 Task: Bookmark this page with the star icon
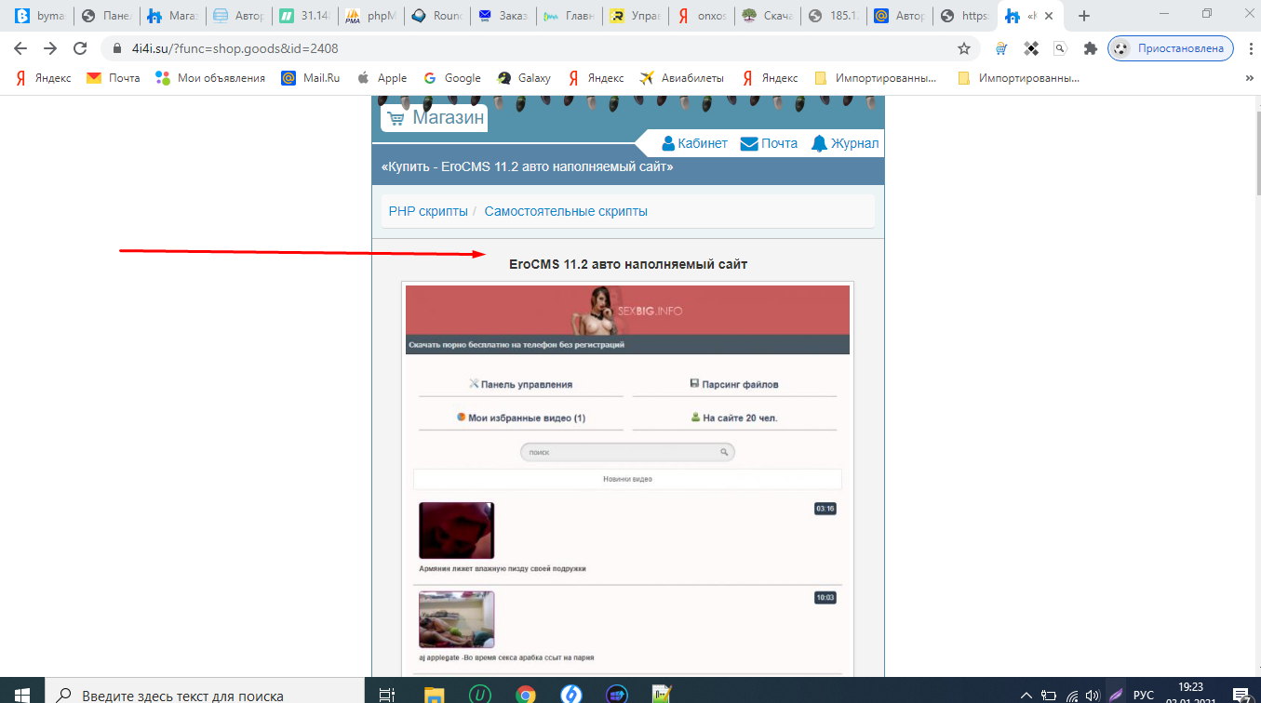[x=964, y=48]
